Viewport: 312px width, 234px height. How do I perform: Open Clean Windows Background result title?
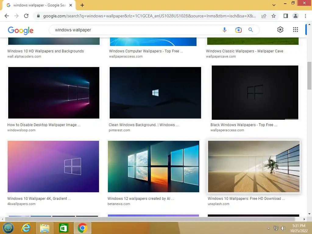click(x=144, y=125)
